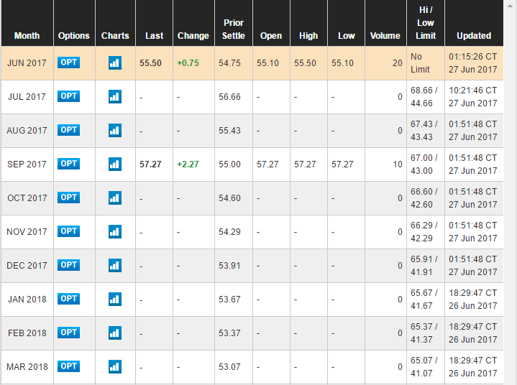The width and height of the screenshot is (517, 385).
Task: Open the chart icon for JUN 2017
Action: coord(115,63)
